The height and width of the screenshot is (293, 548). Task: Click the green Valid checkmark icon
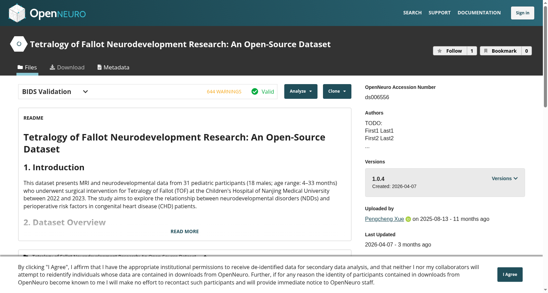[x=255, y=92]
